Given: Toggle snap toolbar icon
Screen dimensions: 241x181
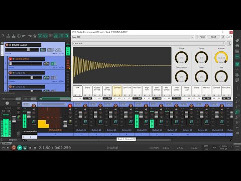Looking at the screenshot, I should point(67,36).
